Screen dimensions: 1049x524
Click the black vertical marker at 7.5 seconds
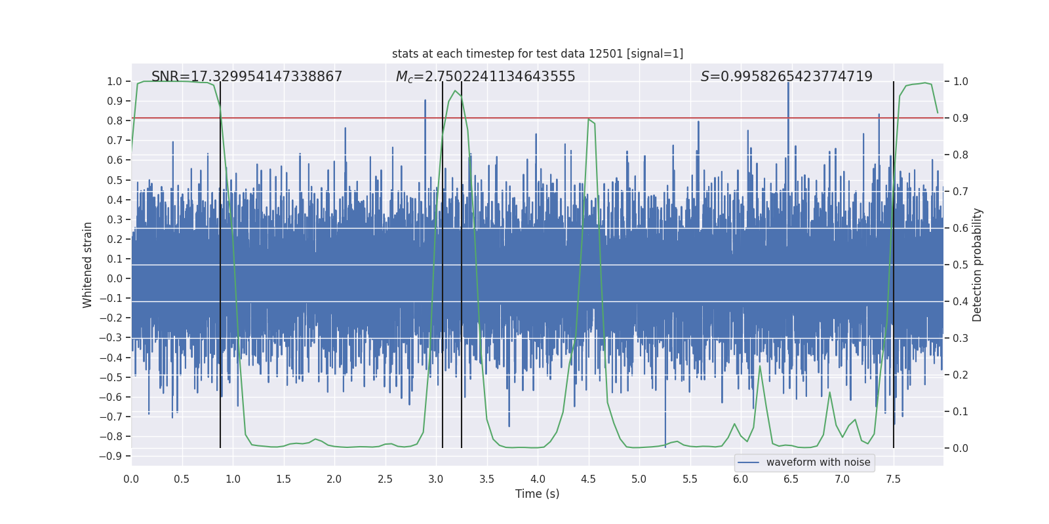tap(893, 262)
